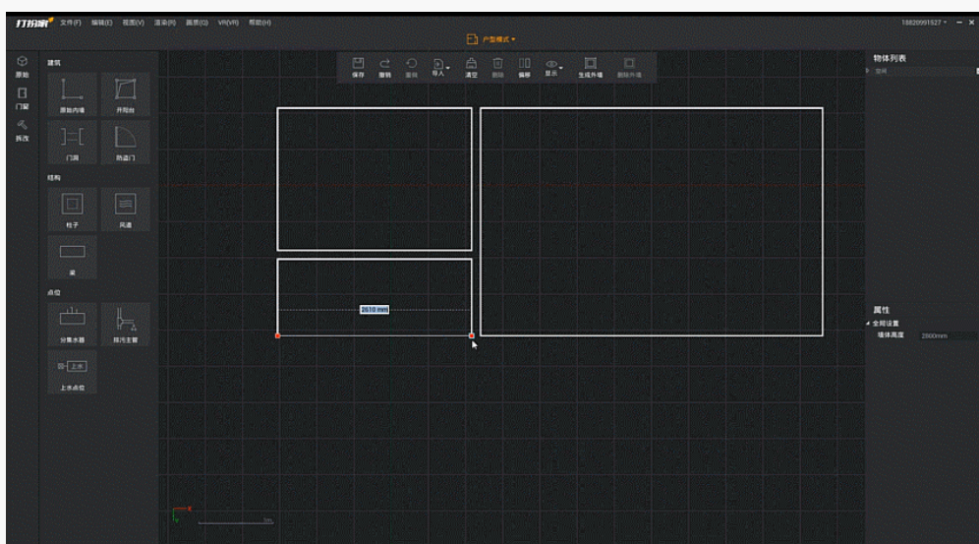Open the 编辑(E) menu
The image size is (979, 544).
point(102,23)
